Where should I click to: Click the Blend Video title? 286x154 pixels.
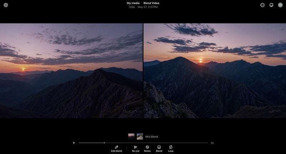[151, 3]
